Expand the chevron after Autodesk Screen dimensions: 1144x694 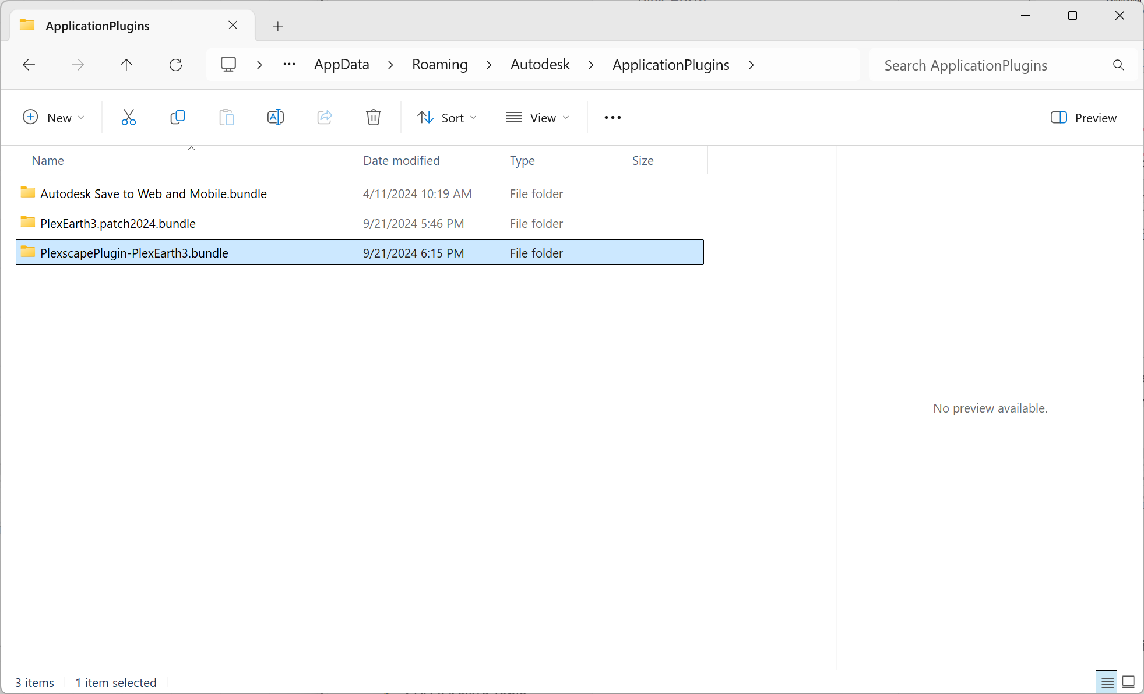[591, 65]
